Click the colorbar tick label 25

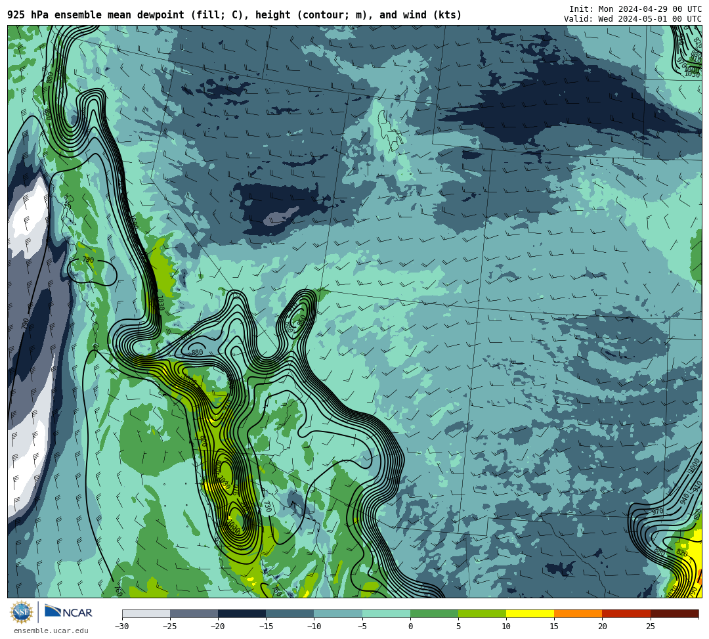[651, 627]
